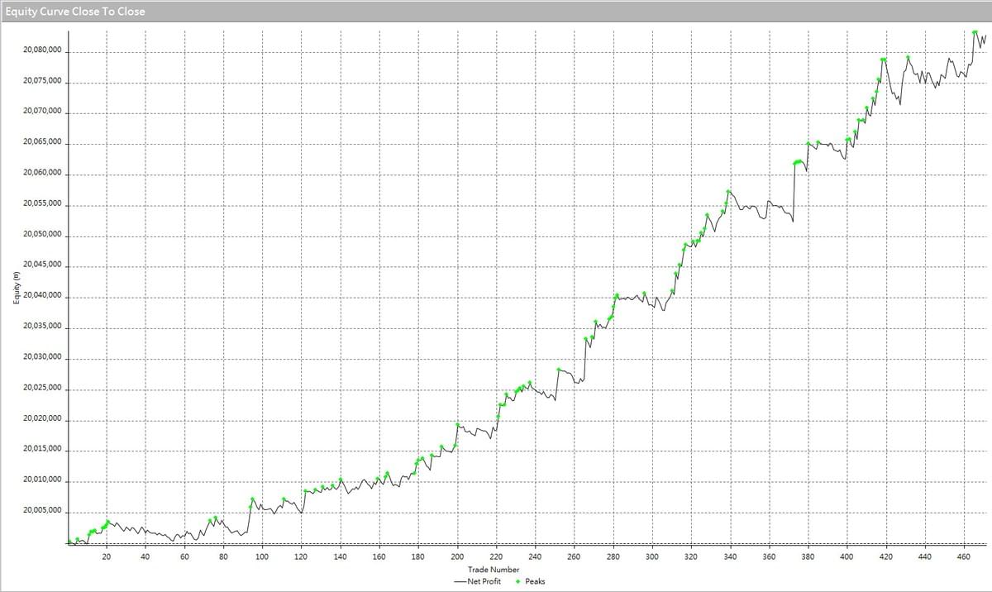The width and height of the screenshot is (992, 592).
Task: Click the x-axis tick label 420
Action: pyautogui.click(x=886, y=557)
